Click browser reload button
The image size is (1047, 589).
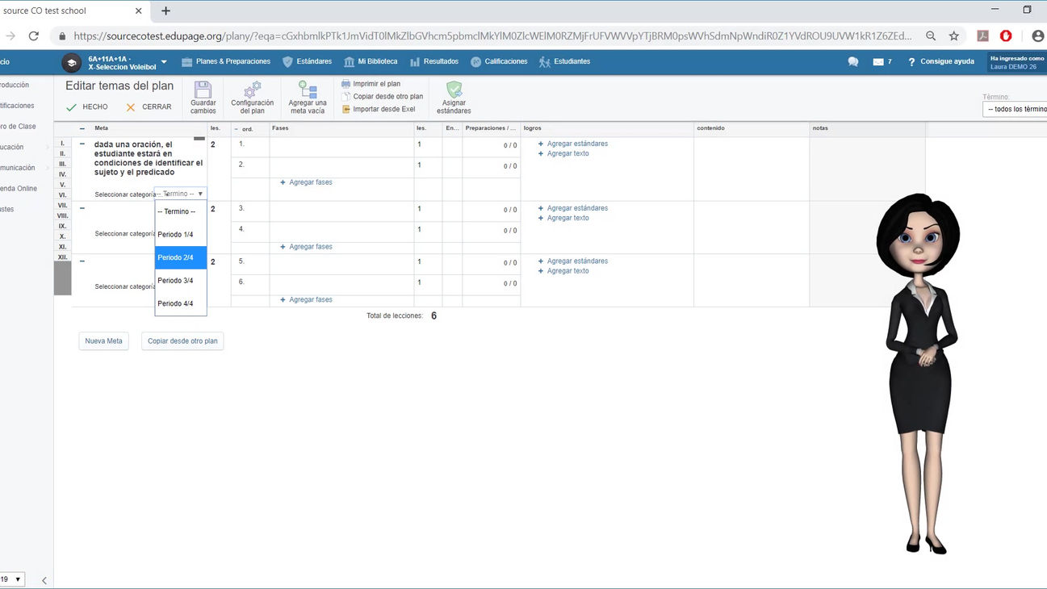(x=33, y=36)
